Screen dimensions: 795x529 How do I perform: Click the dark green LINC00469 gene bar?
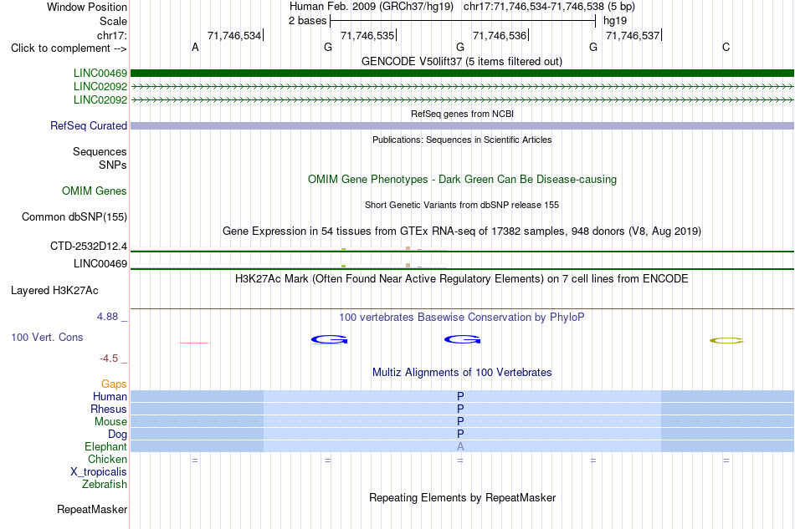tap(462, 74)
